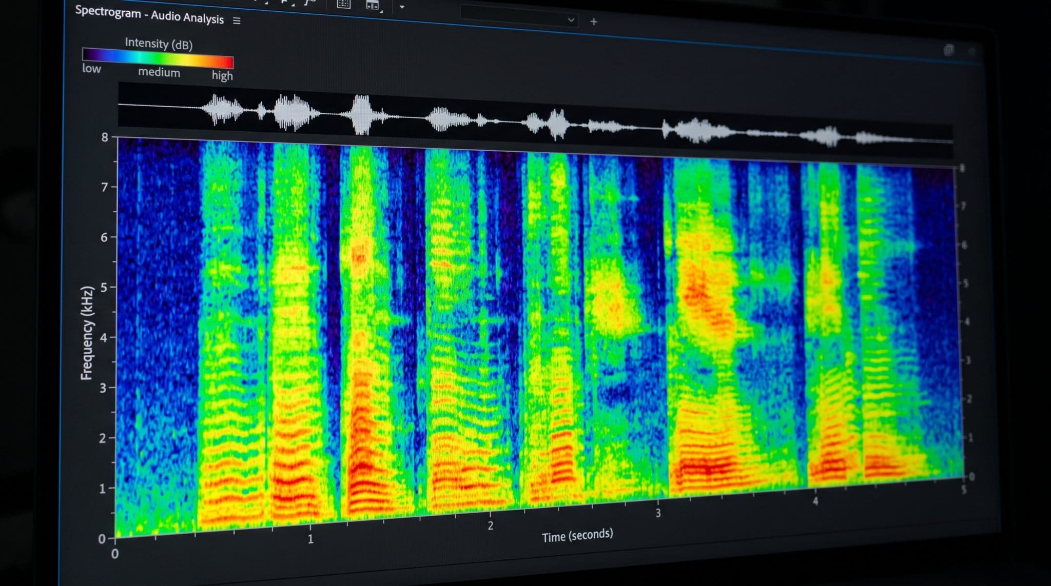
Task: Click the 3 second mark on the time axis
Action: click(658, 513)
